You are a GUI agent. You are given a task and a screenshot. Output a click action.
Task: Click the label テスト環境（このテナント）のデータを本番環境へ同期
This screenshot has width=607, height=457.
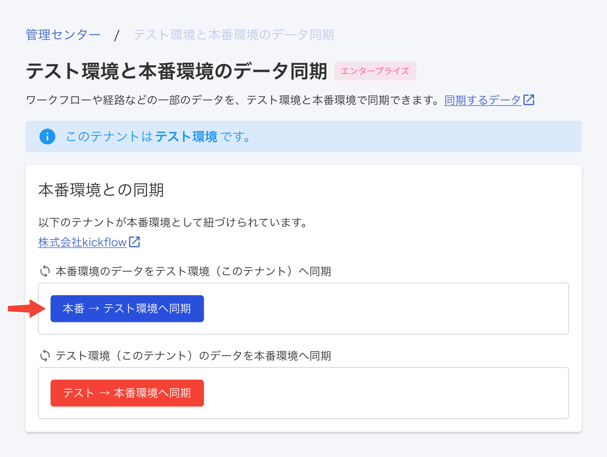coord(194,356)
